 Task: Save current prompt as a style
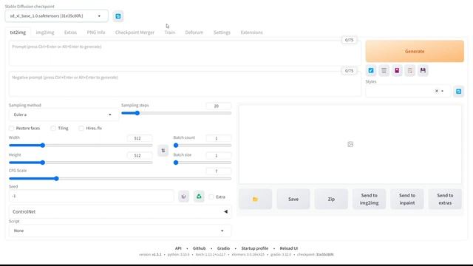pos(423,71)
